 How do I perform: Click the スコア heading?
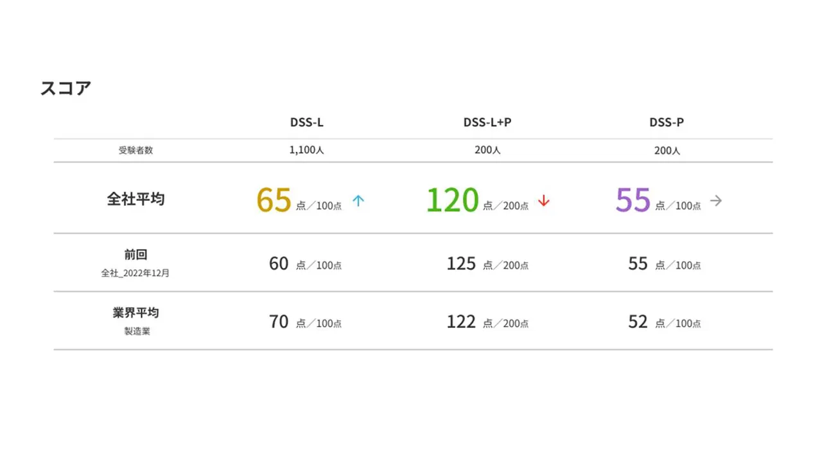click(x=66, y=89)
